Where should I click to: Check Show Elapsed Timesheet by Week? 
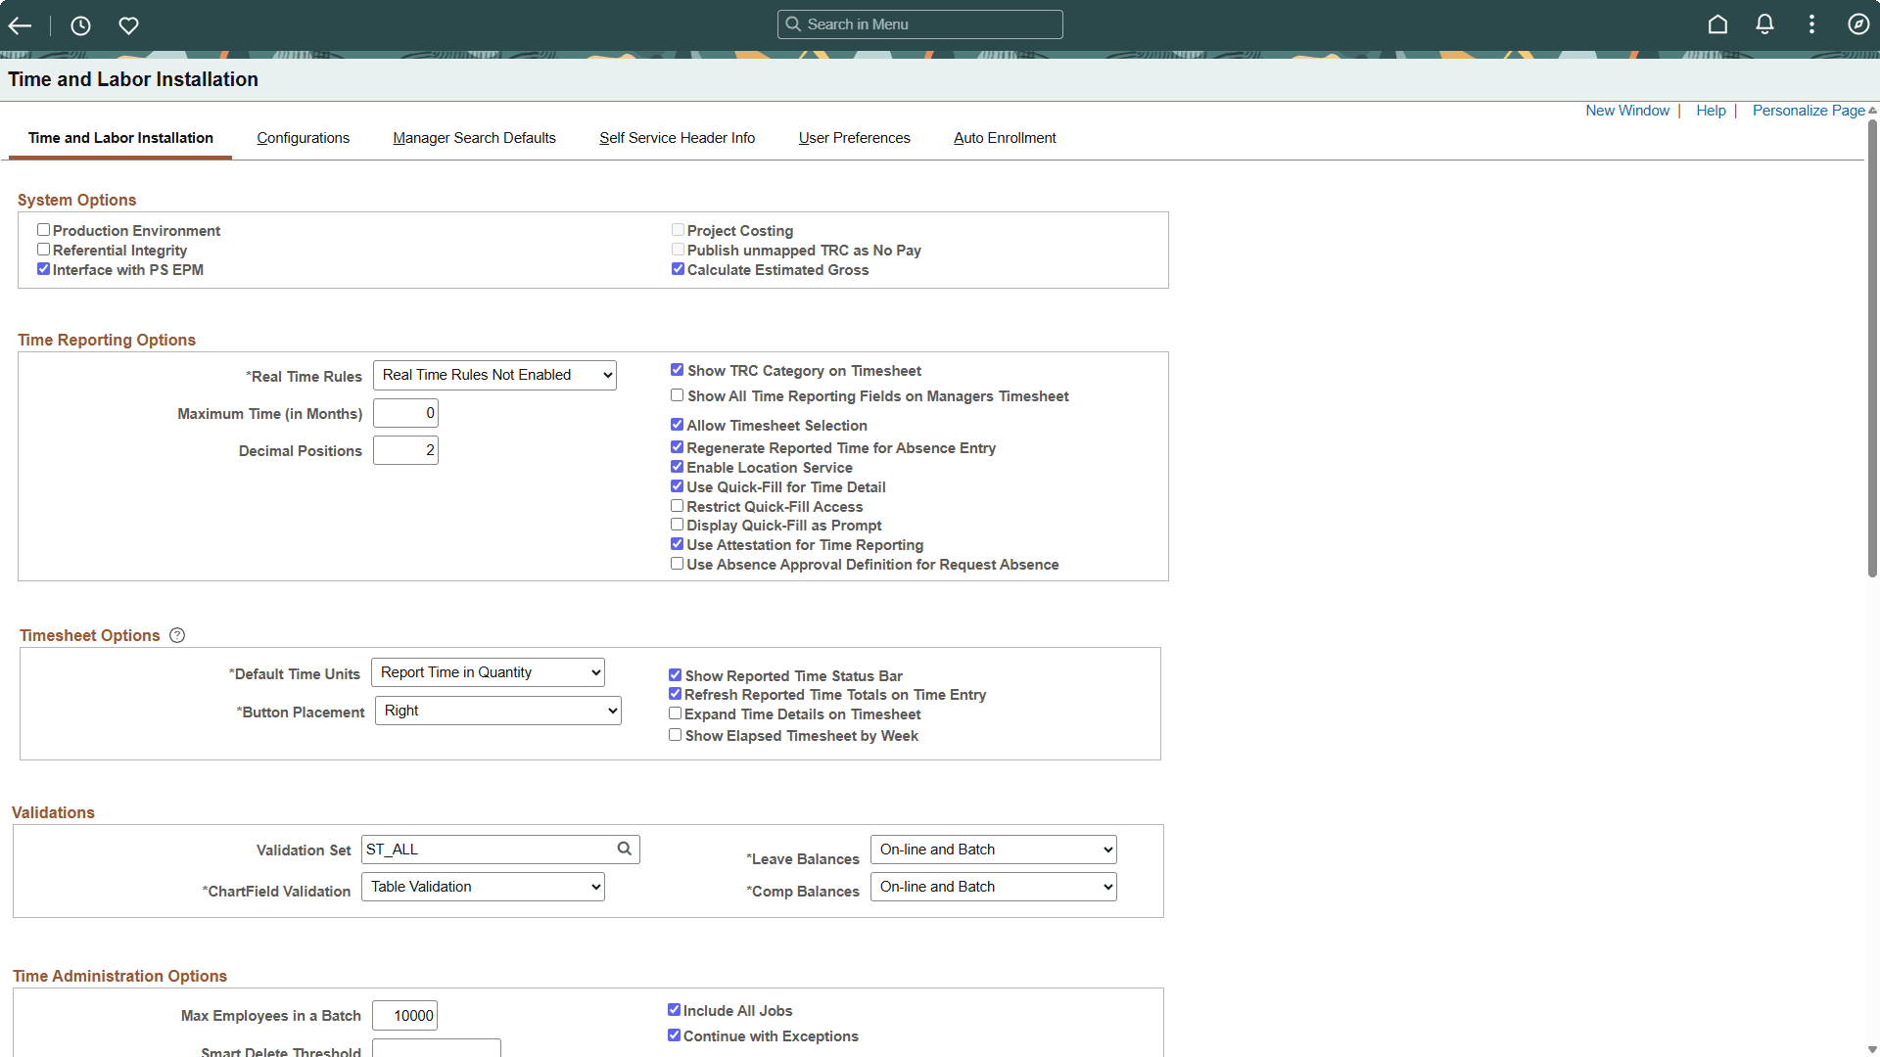(x=676, y=735)
